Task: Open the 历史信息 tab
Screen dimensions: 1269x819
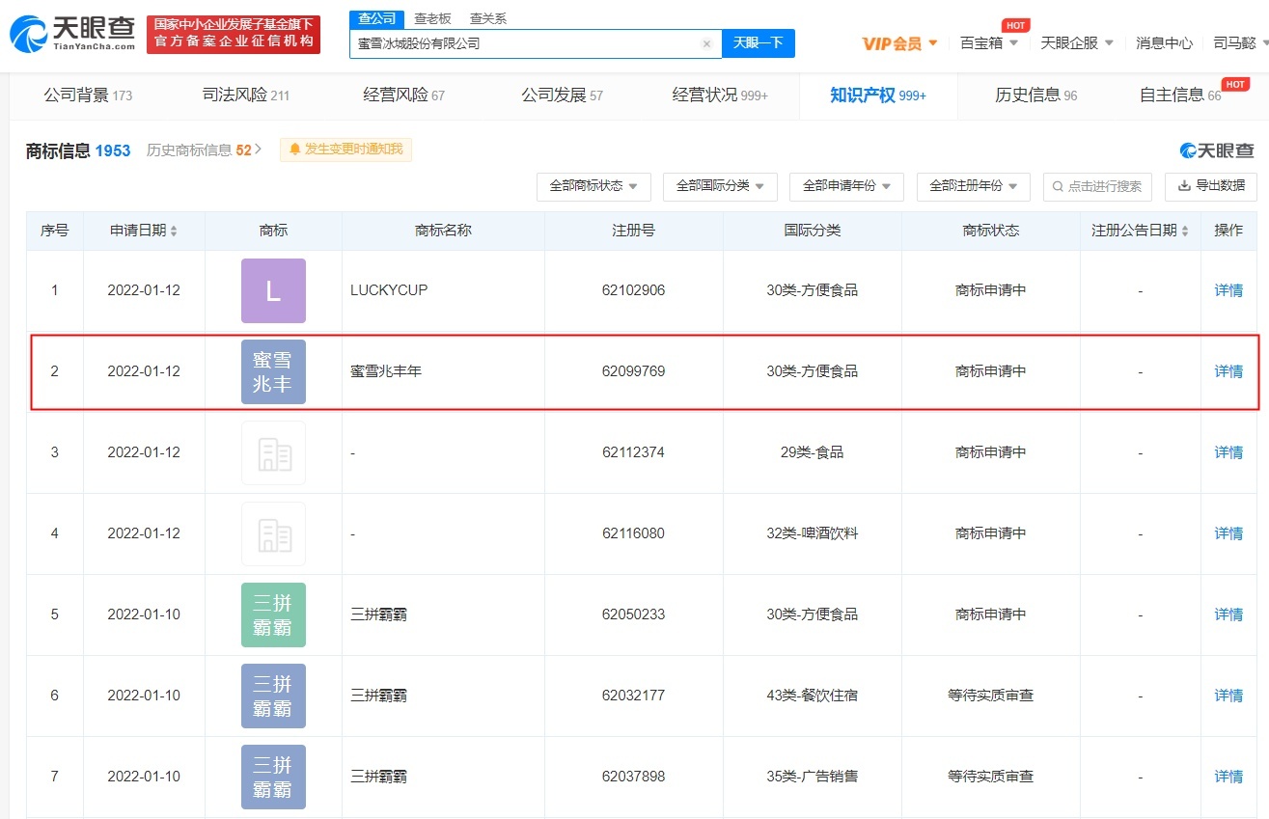Action: pos(1036,96)
